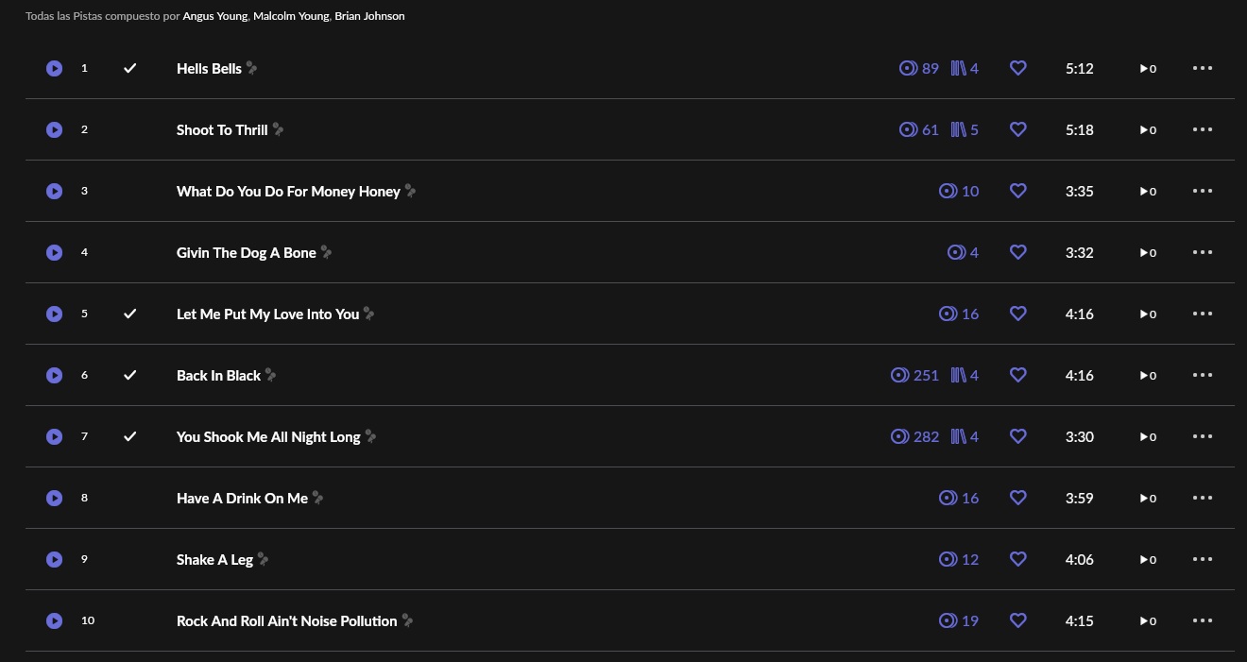The width and height of the screenshot is (1247, 662).
Task: Click microphone icon next to Have A Drink On Me
Action: click(x=318, y=498)
